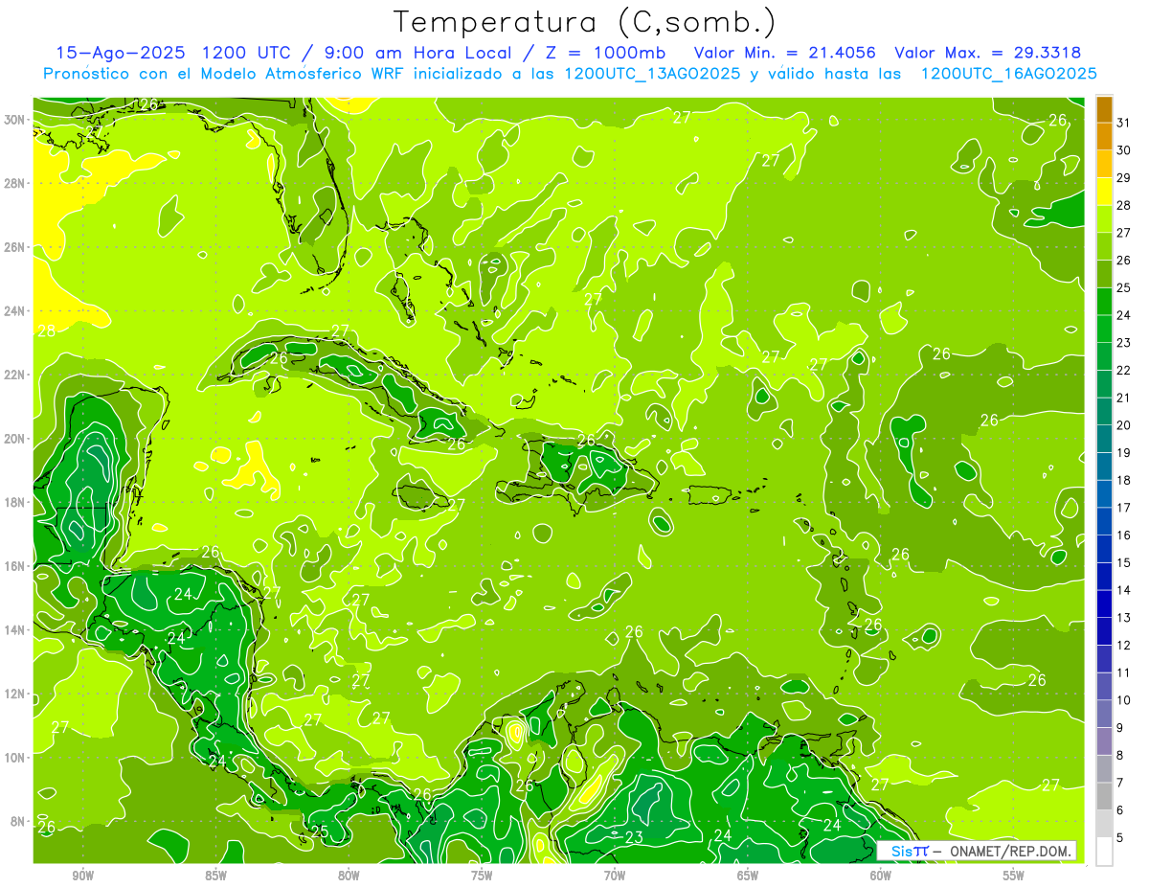Click the yellow color bar segment between 28 and 29
The height and width of the screenshot is (888, 1149).
tap(1104, 192)
